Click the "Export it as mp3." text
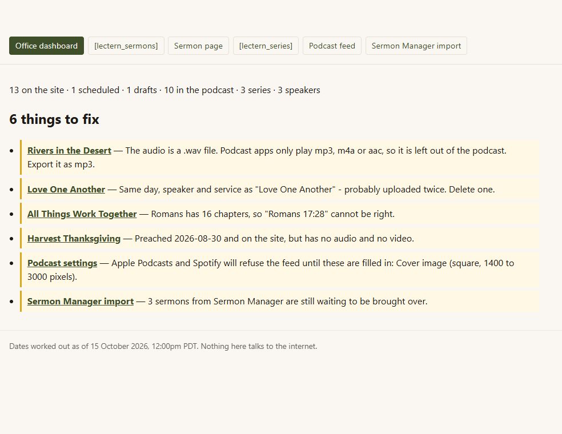The image size is (562, 434). pos(61,164)
